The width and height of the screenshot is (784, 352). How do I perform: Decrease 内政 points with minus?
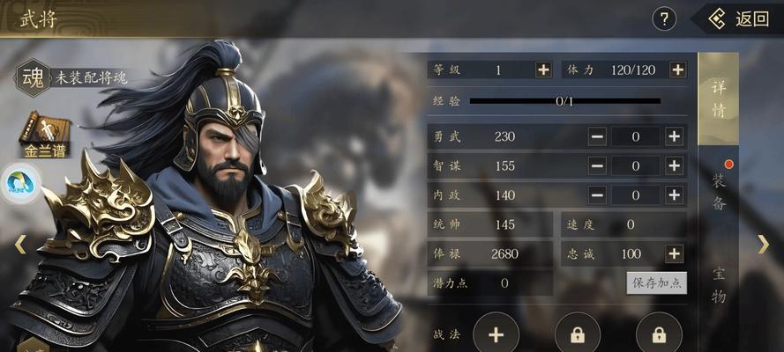(597, 195)
